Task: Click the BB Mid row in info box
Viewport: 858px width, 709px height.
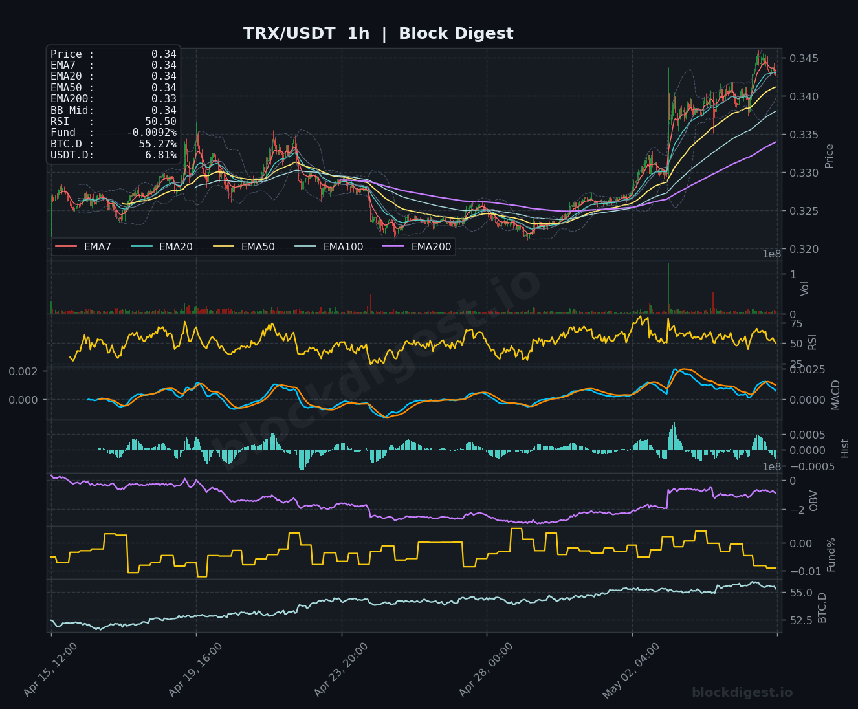Action: click(113, 111)
